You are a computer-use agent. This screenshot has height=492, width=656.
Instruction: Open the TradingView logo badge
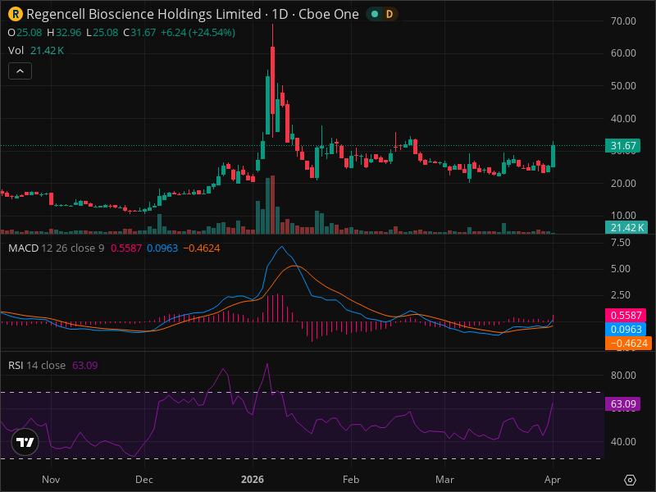(25, 442)
